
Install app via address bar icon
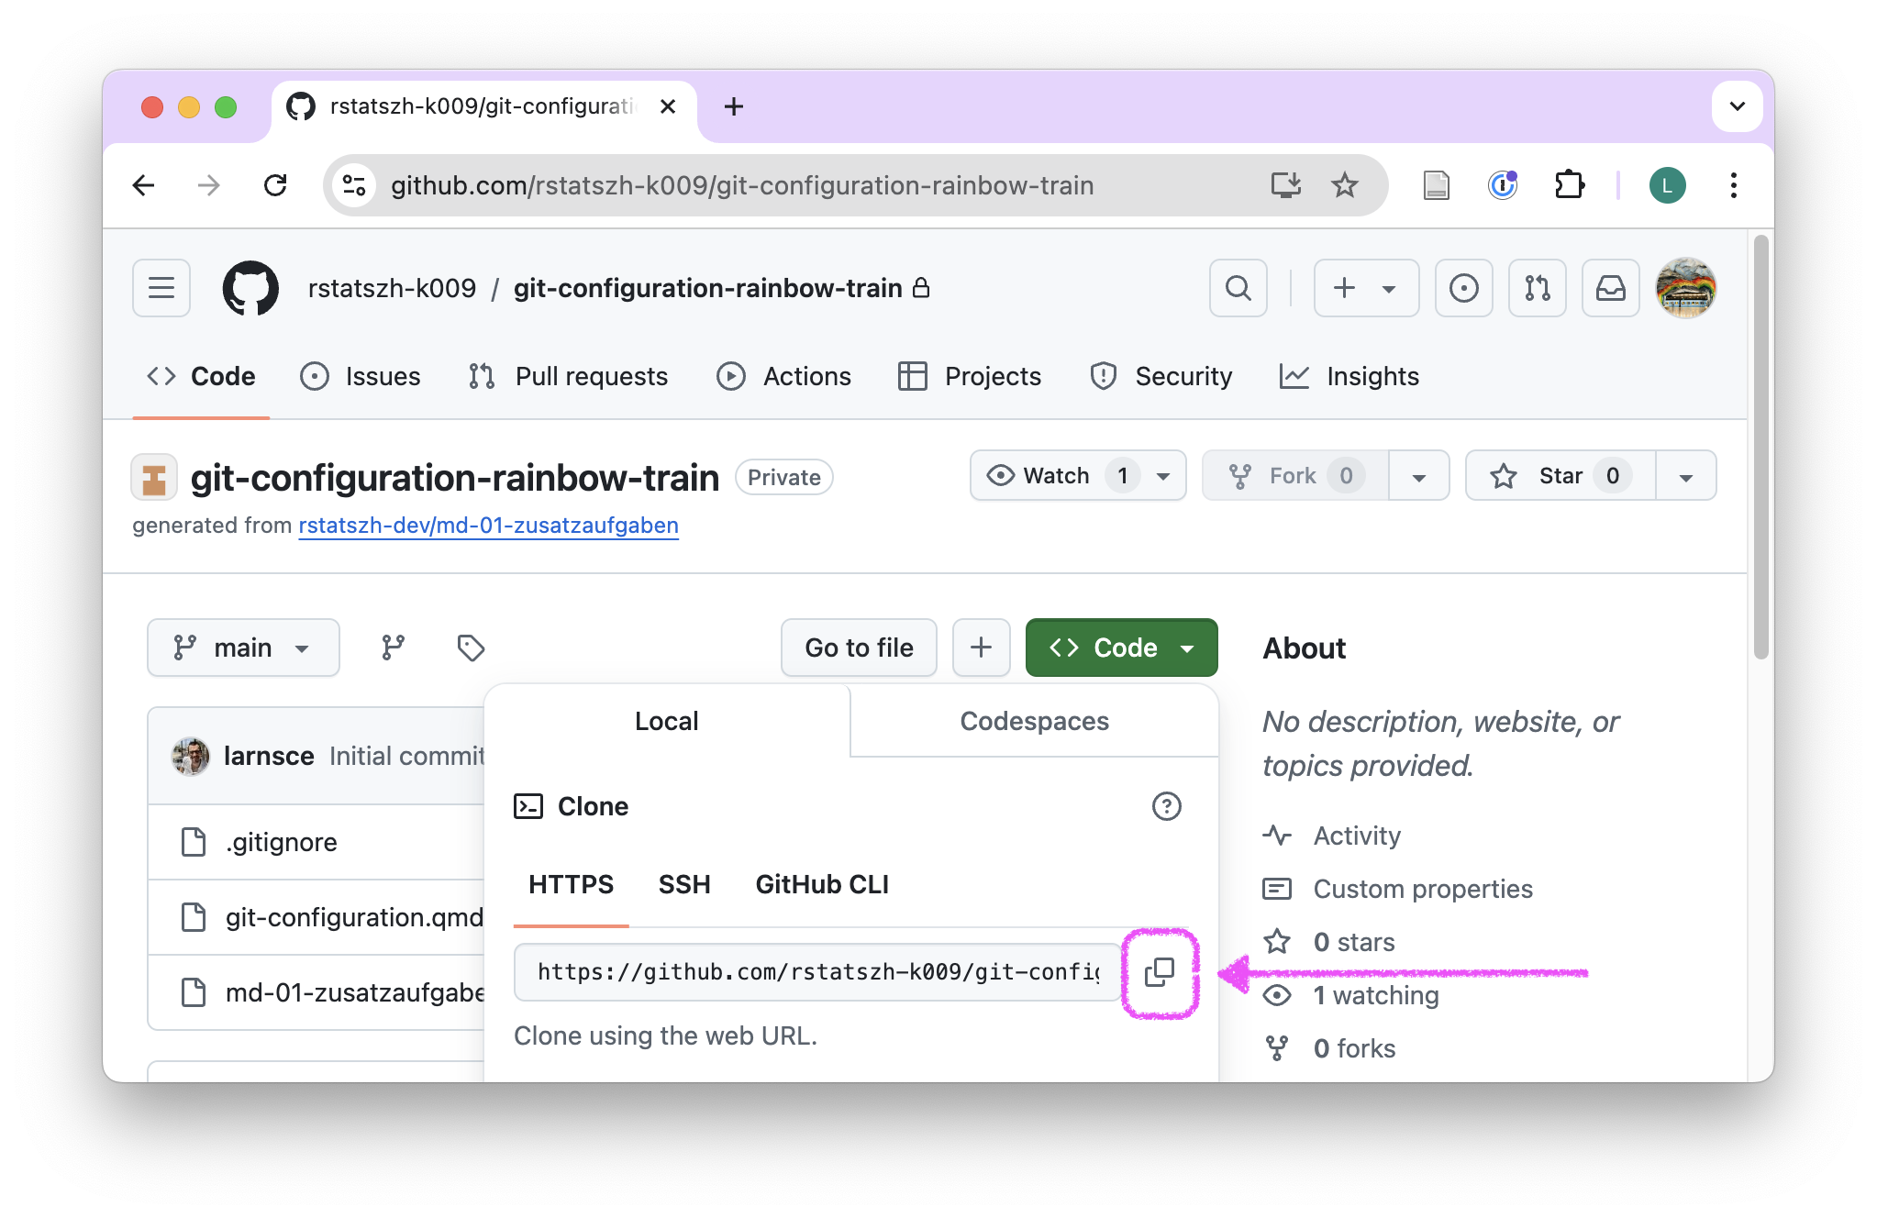[1286, 185]
